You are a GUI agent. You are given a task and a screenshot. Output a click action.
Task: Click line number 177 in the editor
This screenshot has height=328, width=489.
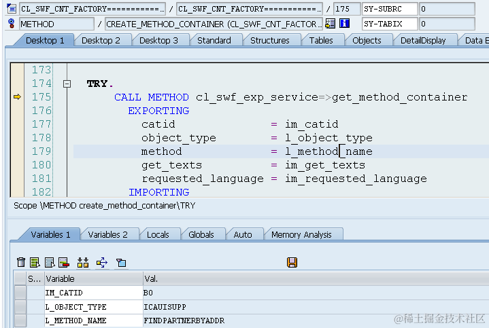[41, 124]
